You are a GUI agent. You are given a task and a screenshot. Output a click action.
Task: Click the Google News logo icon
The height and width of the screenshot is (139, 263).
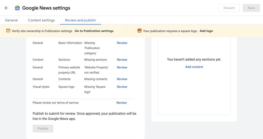click(x=17, y=8)
